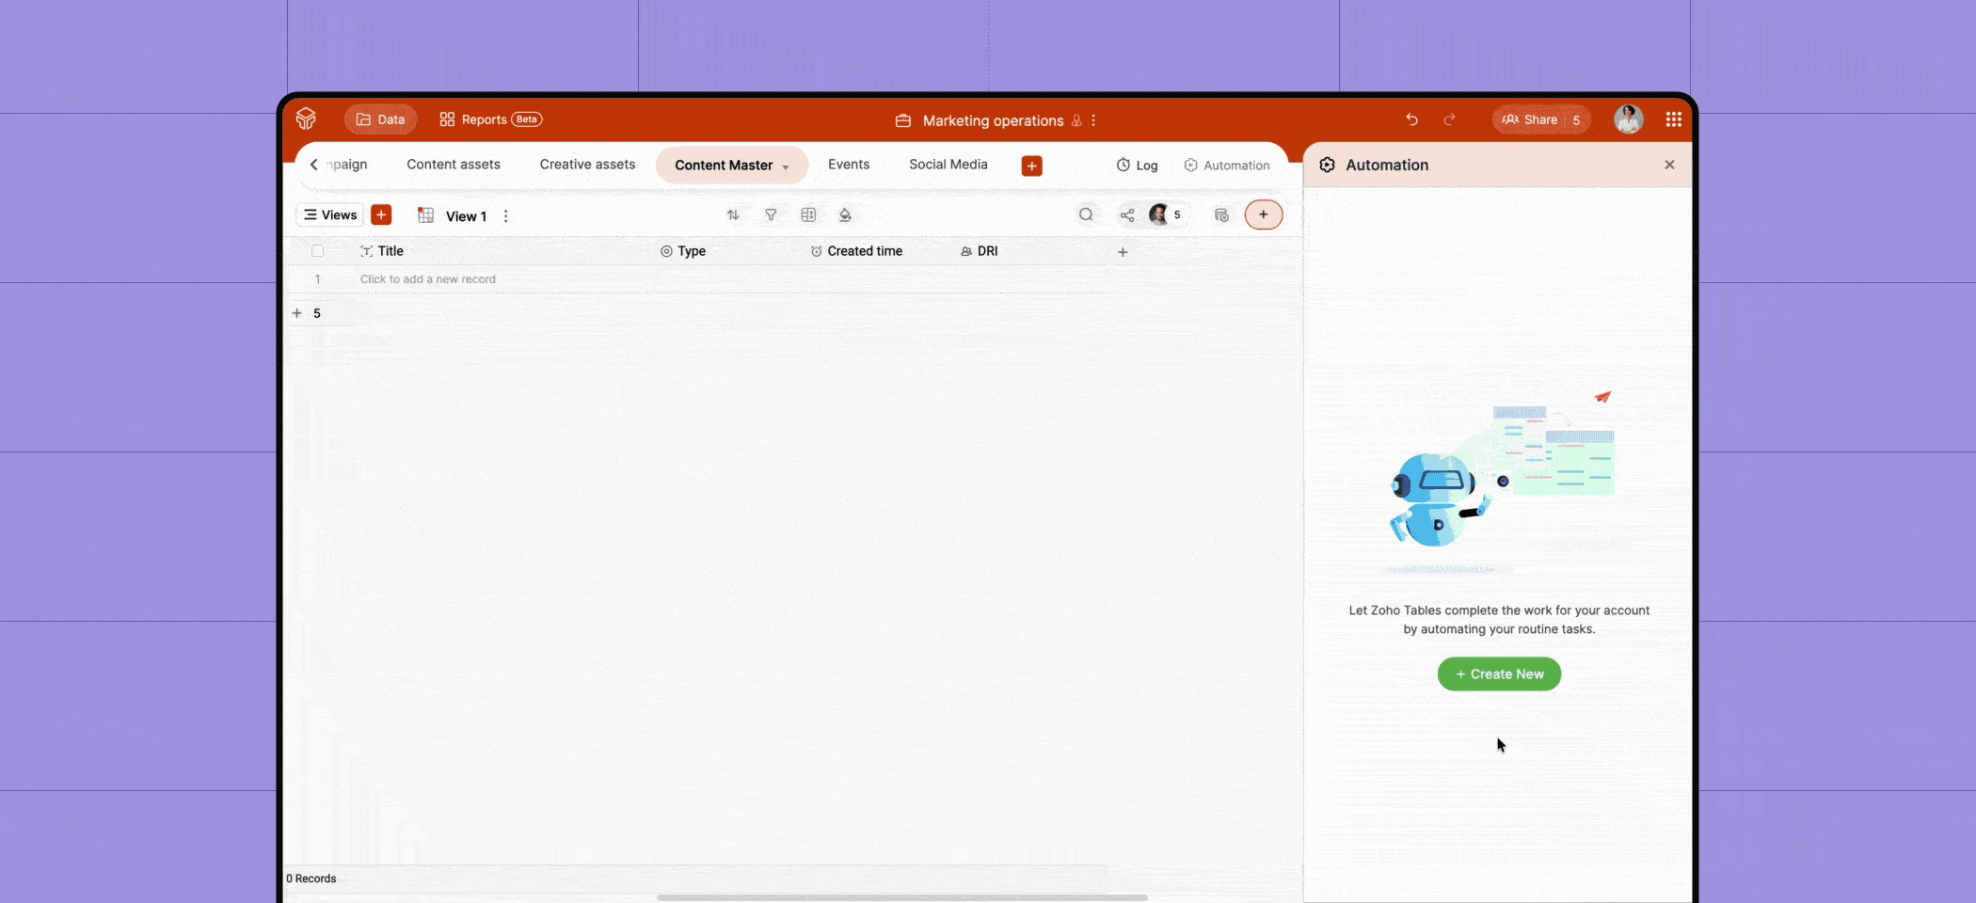This screenshot has height=903, width=1976.
Task: Select the checkbox in the header row
Action: click(x=318, y=251)
